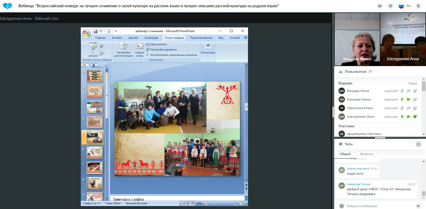Click Настройка времени in the ribbon
Viewport: 426px width, 209px height.
[161, 49]
